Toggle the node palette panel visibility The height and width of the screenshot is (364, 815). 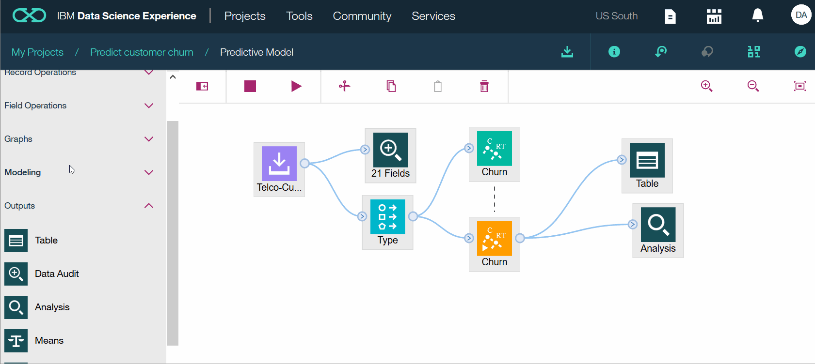(202, 86)
